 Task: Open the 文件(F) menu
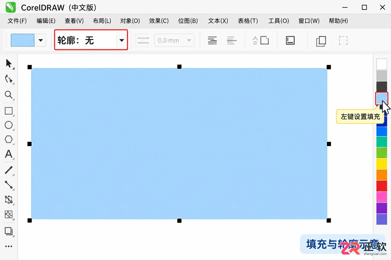point(17,21)
